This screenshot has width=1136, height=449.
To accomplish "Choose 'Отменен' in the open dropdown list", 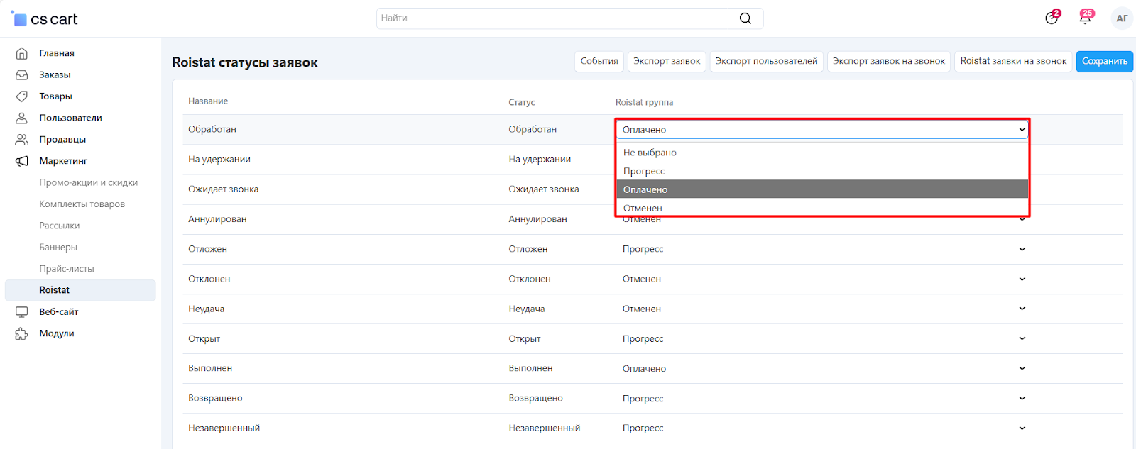I will (x=822, y=207).
